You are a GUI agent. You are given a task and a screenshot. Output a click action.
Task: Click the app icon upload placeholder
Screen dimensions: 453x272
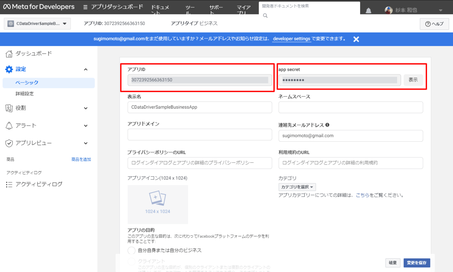pos(158,205)
